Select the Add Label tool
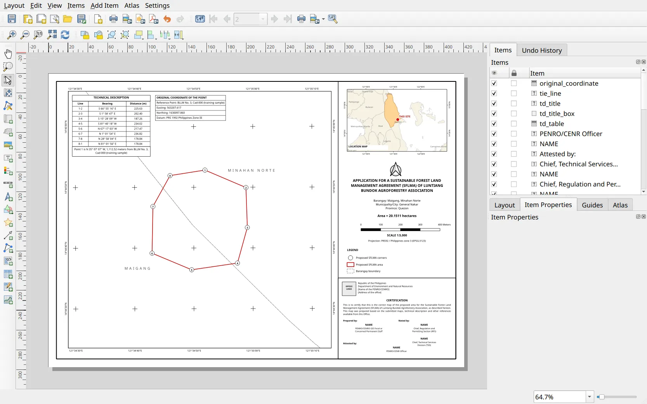Image resolution: width=647 pixels, height=404 pixels. pyautogui.click(x=8, y=158)
